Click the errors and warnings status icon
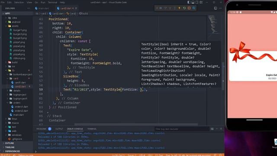Screen dimensions: 277x156 pos(5,155)
